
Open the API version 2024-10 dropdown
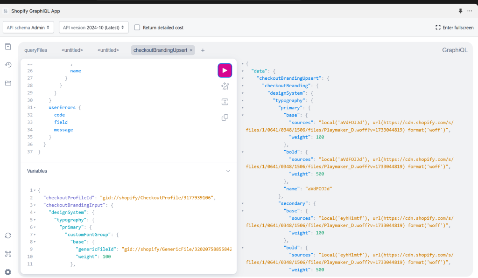click(x=93, y=28)
